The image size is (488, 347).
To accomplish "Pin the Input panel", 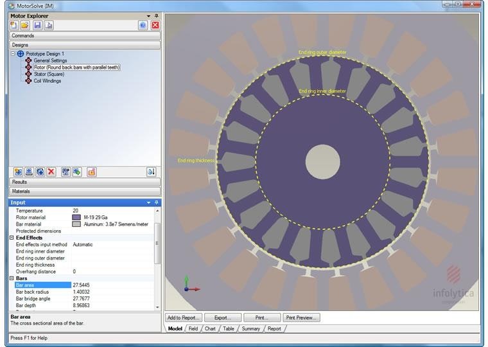I will (157, 202).
